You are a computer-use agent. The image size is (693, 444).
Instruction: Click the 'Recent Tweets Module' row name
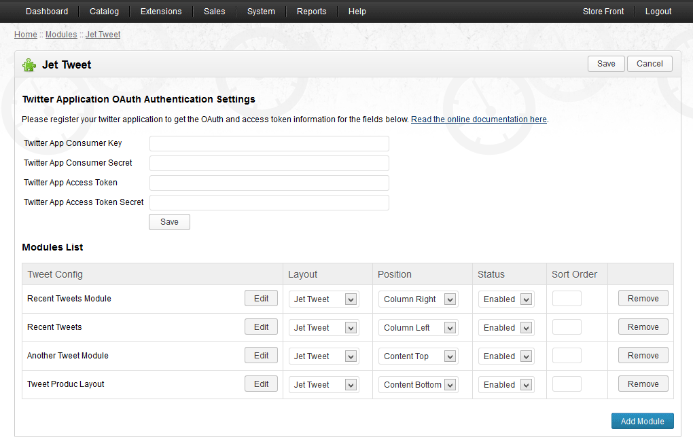click(69, 299)
